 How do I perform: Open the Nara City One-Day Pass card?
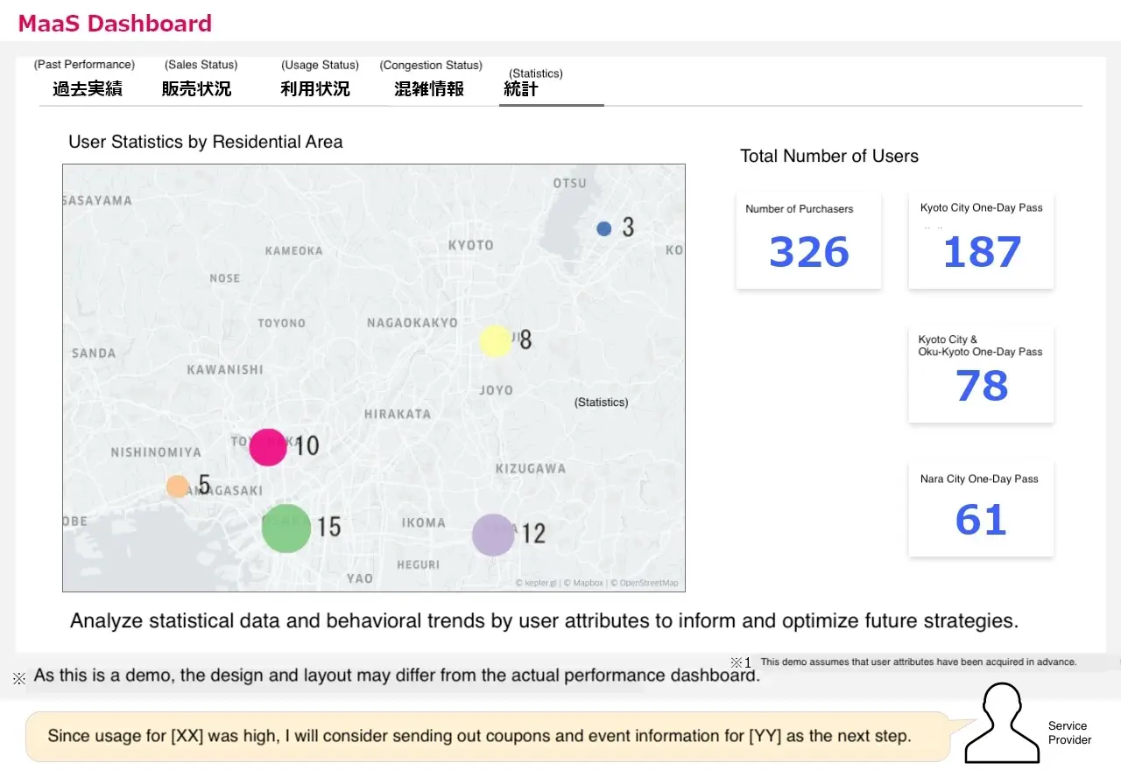(981, 509)
